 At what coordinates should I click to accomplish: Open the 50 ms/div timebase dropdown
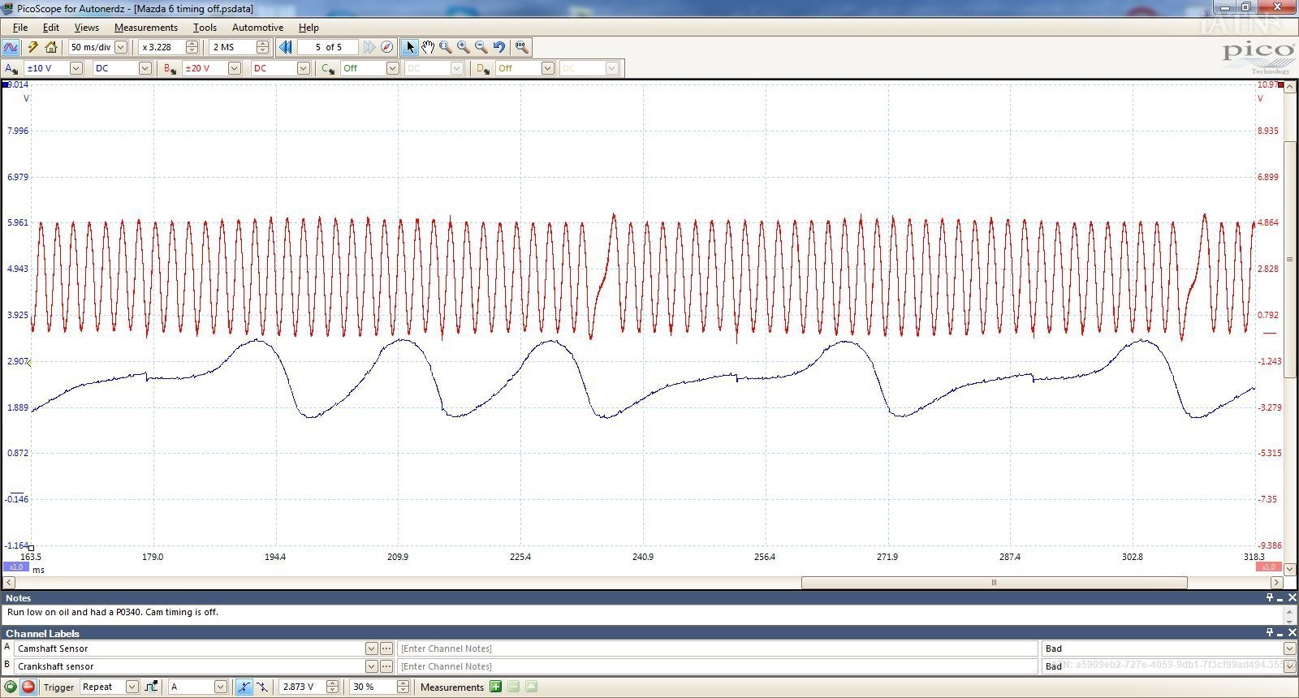click(x=121, y=47)
